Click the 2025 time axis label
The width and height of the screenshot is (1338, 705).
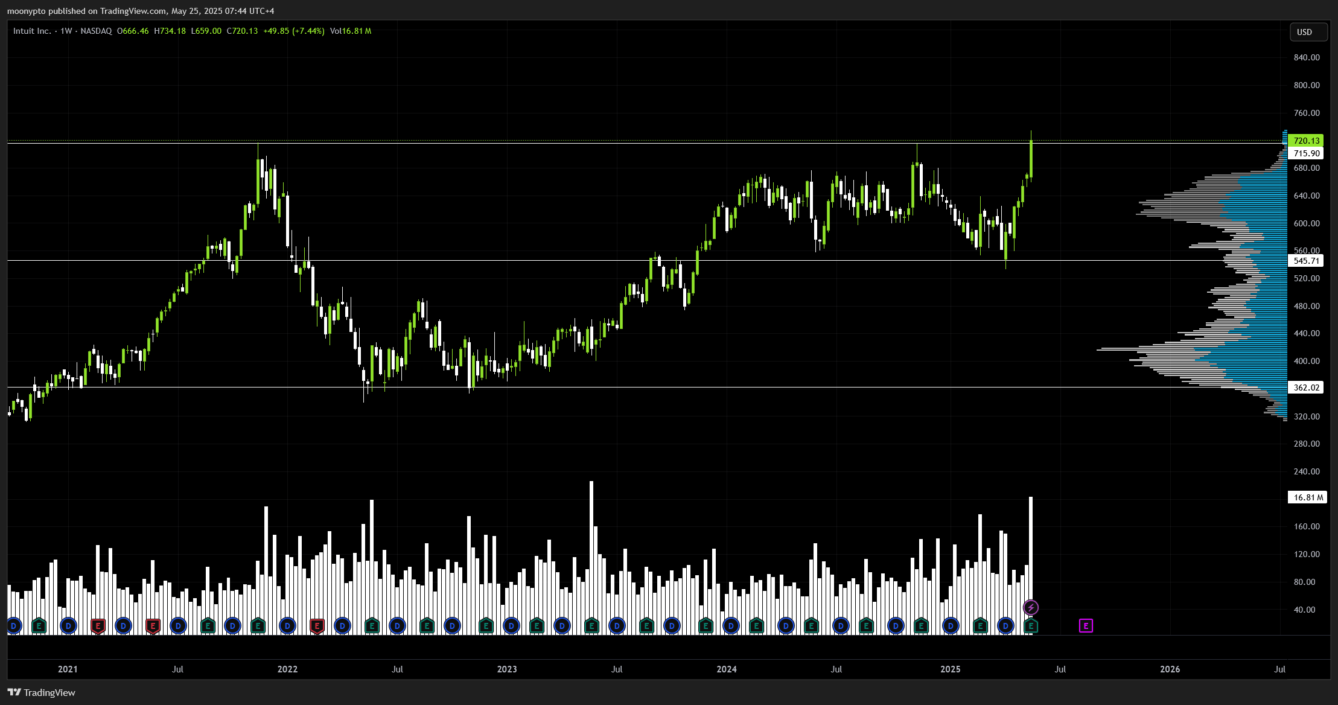pos(951,669)
